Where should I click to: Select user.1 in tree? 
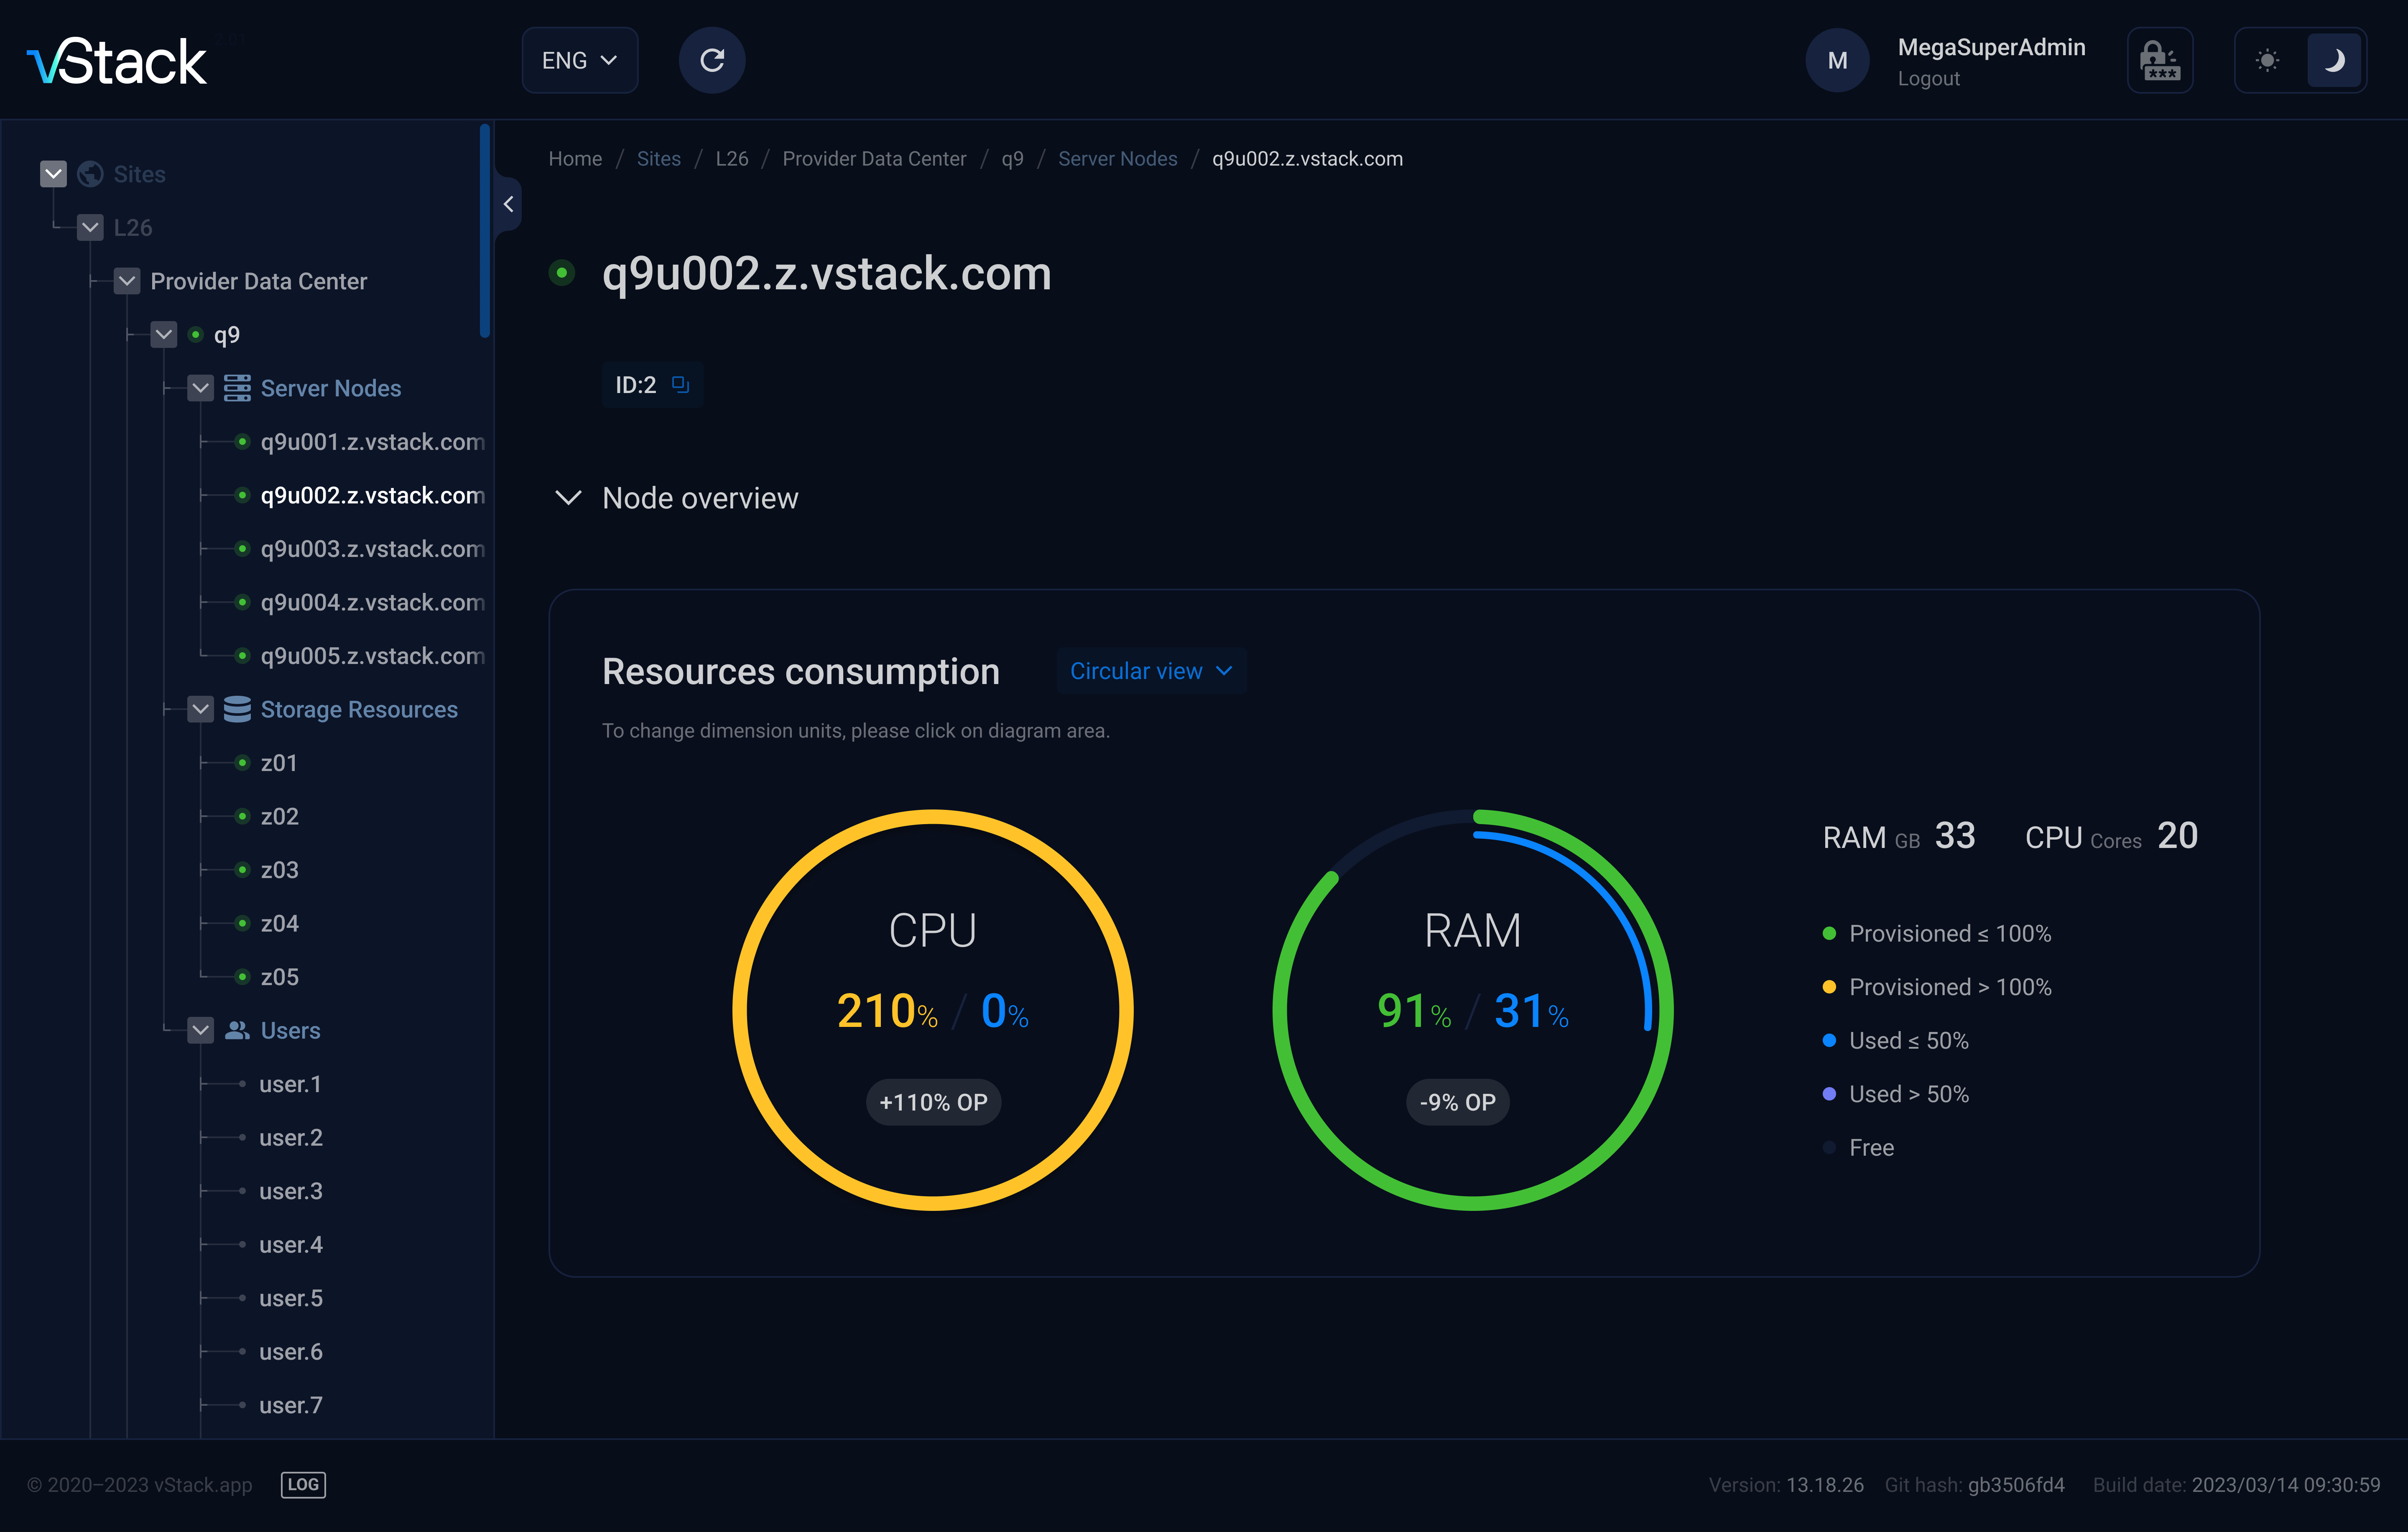[x=290, y=1084]
